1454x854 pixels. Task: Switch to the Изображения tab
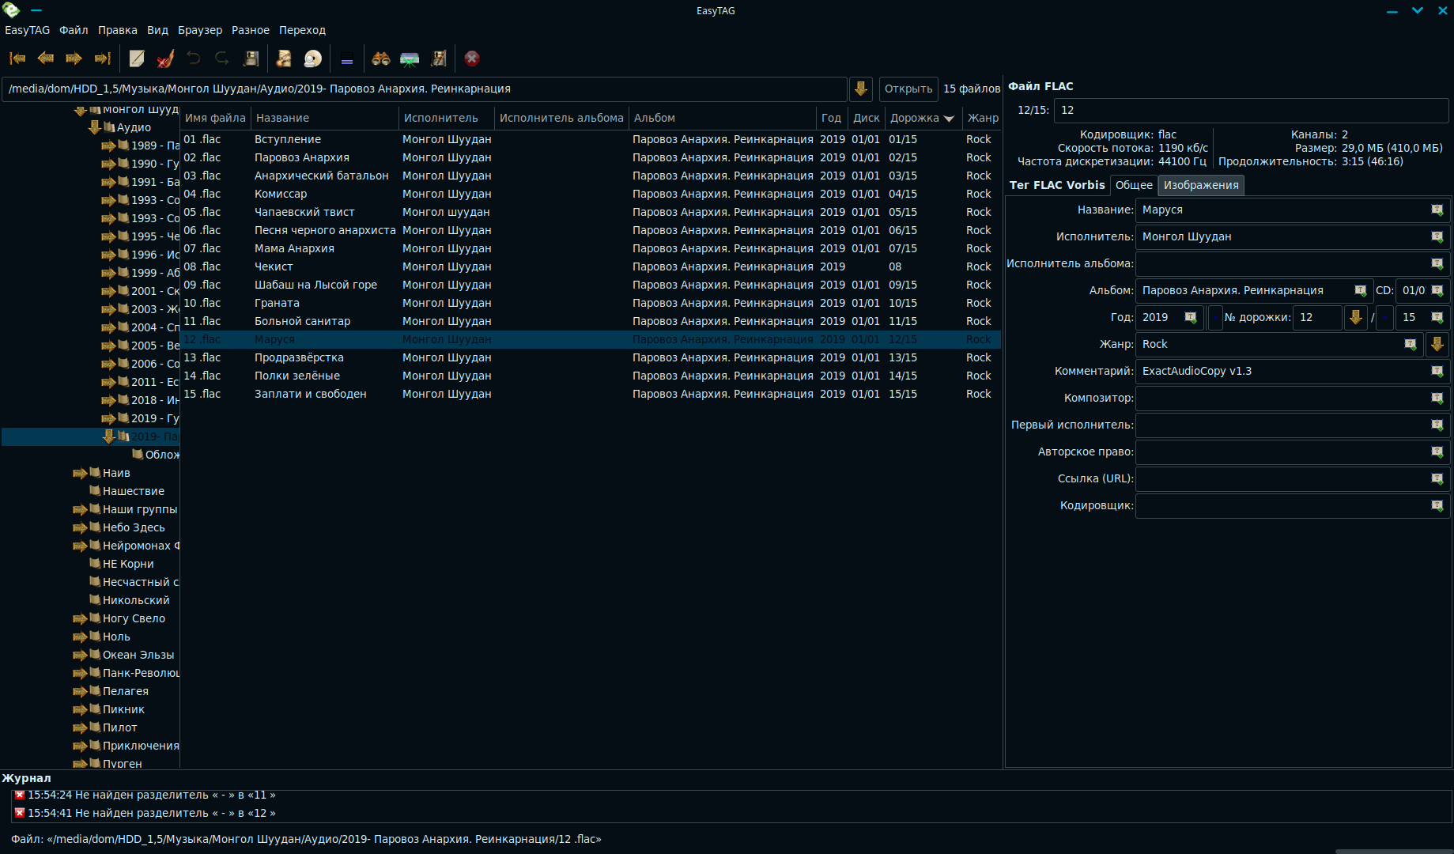[1201, 185]
